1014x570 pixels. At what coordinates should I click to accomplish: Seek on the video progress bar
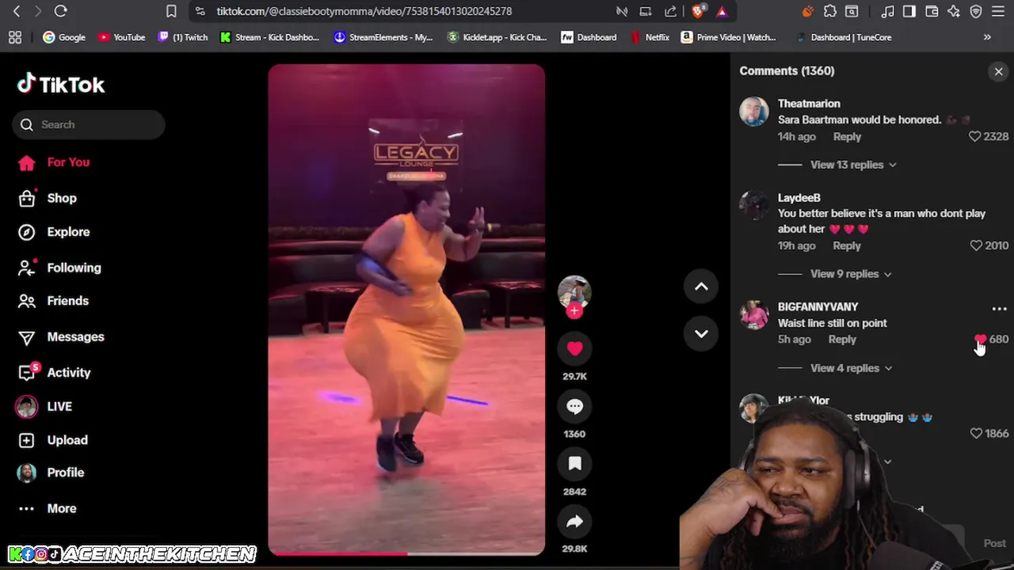[406, 553]
